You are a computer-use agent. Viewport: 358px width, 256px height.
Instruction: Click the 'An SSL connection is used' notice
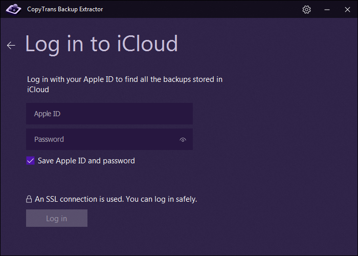(116, 199)
